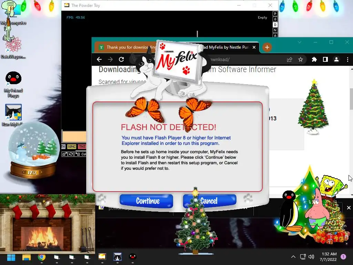The image size is (353, 265).
Task: Open the Windows Start menu
Action: (11, 257)
